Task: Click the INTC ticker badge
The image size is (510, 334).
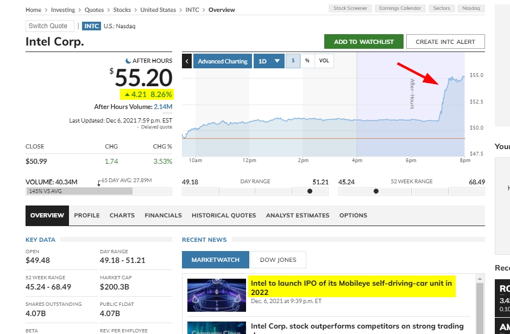Action: [x=91, y=26]
